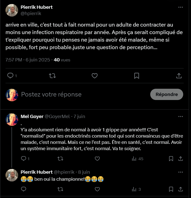Click the Répondre button

(x=167, y=94)
